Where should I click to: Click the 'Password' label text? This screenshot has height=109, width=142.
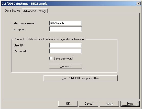click(20, 51)
